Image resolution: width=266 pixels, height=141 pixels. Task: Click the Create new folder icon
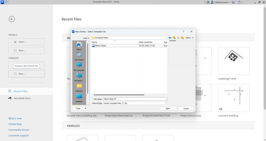coord(182,38)
